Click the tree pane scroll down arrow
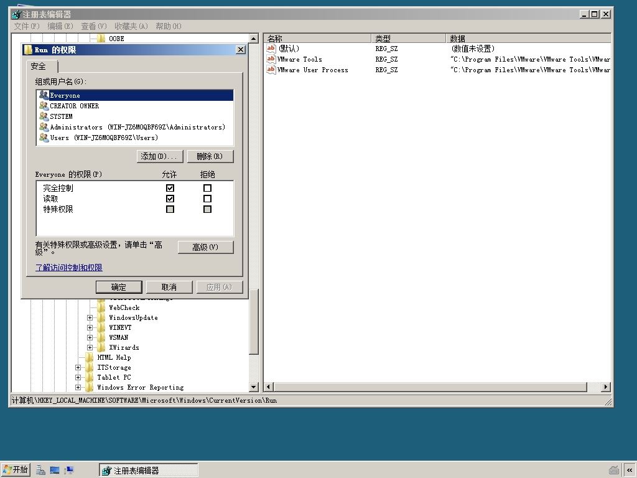Image resolution: width=637 pixels, height=478 pixels. point(254,387)
